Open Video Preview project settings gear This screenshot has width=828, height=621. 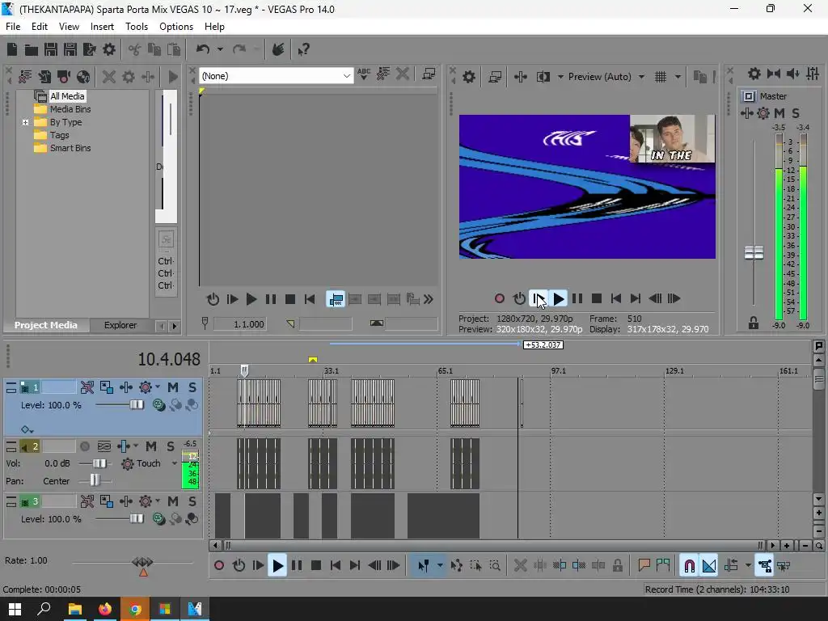[469, 77]
